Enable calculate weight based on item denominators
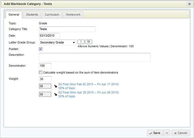The width and height of the screenshot is (194, 138). (41, 73)
